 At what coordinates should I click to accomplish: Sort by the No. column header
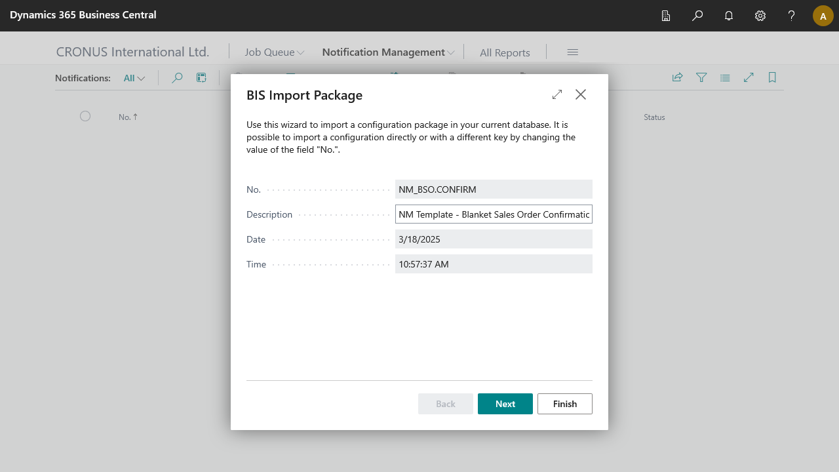click(128, 117)
